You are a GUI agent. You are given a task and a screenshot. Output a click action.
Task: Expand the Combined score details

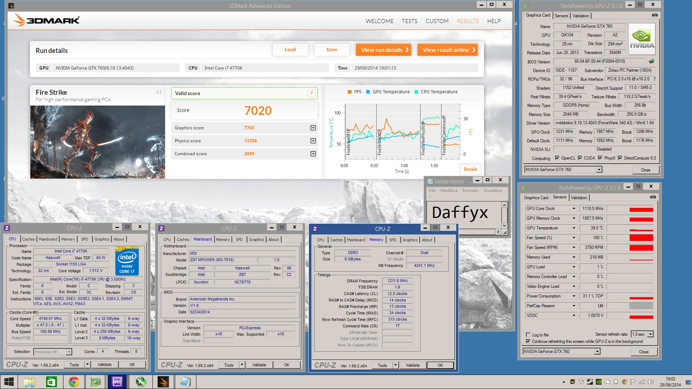(x=313, y=154)
